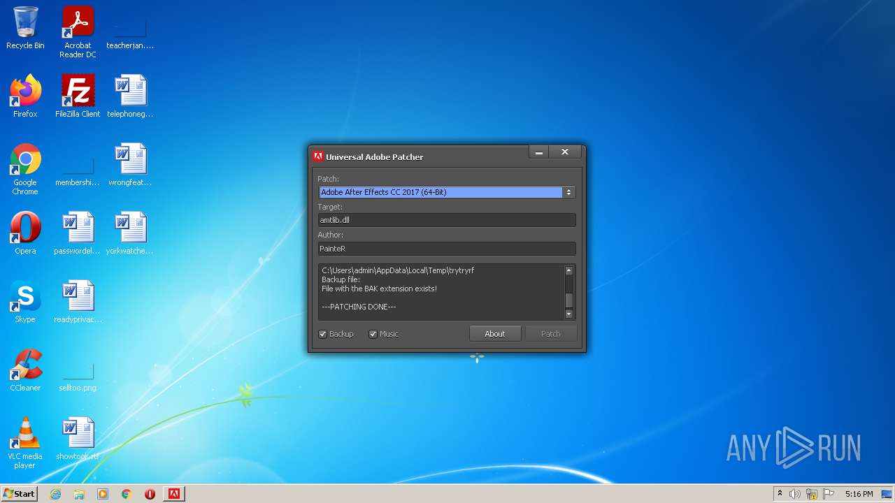
Task: Select the showtook.rtf document
Action: (78, 439)
